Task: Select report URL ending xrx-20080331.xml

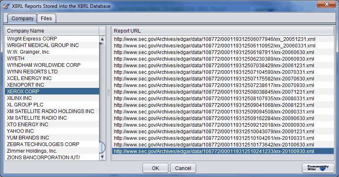Action: point(223,98)
